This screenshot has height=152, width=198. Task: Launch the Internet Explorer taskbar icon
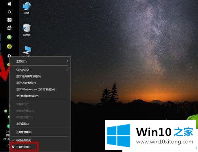tap(10, 28)
